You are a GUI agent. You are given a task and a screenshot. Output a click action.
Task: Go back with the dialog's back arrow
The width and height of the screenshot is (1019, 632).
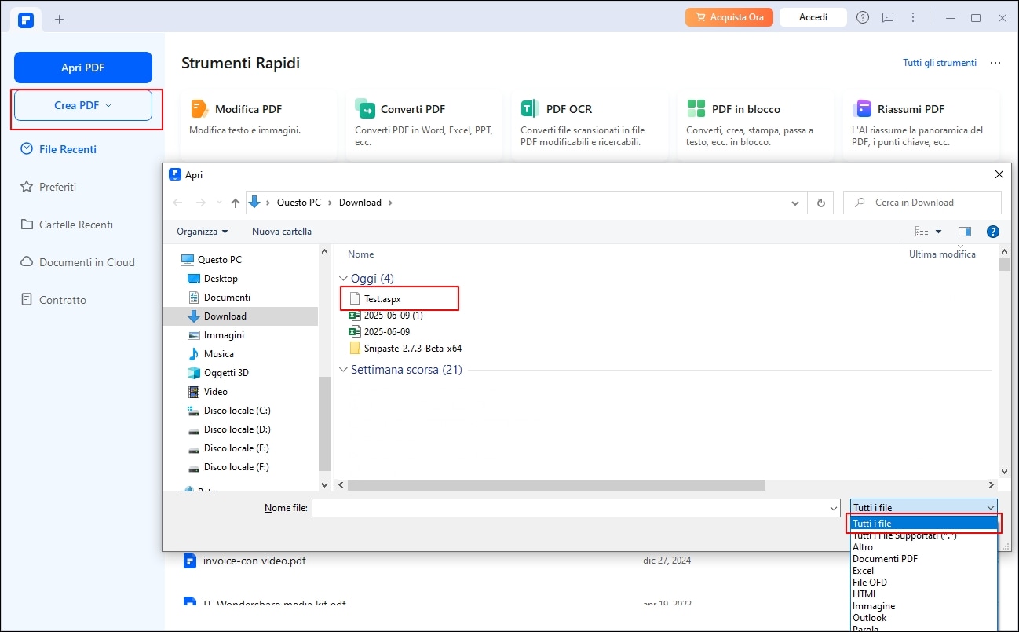177,203
